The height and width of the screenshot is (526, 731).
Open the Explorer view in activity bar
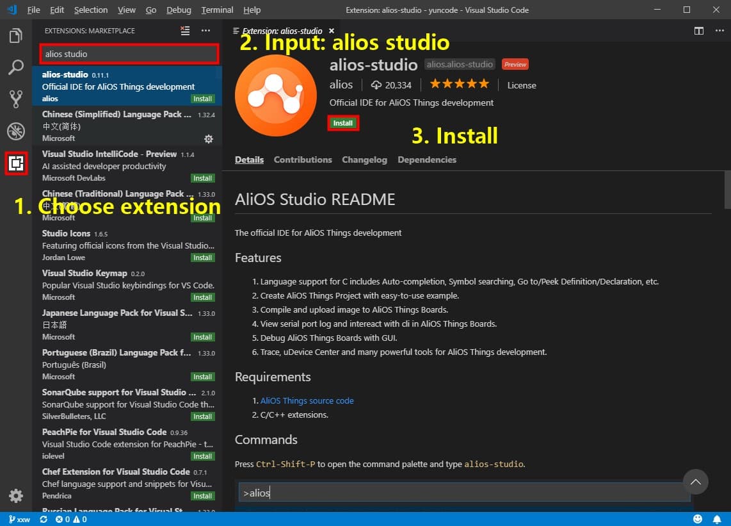tap(16, 35)
